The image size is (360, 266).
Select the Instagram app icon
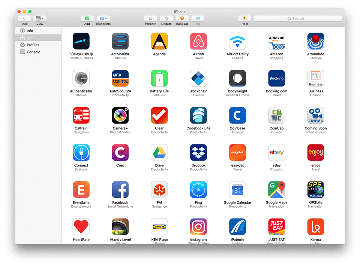click(x=198, y=227)
